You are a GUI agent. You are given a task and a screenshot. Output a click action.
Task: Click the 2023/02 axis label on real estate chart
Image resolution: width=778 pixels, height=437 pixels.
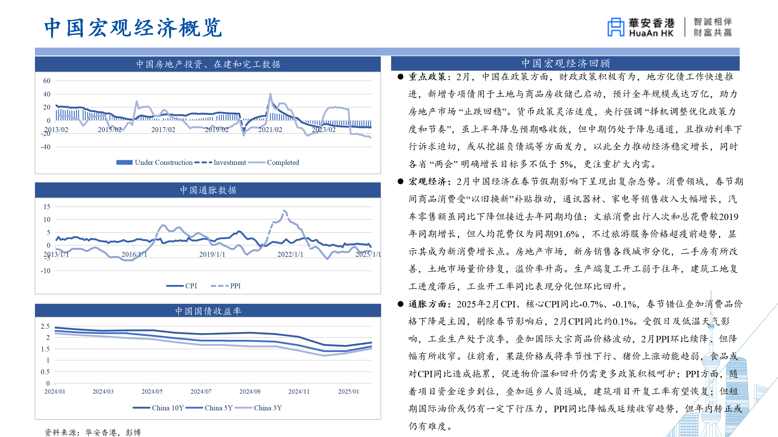pyautogui.click(x=324, y=130)
